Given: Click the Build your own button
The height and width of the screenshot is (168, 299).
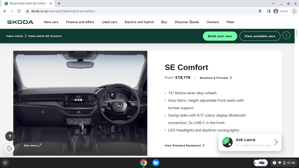Looking at the screenshot, I should point(220,36).
